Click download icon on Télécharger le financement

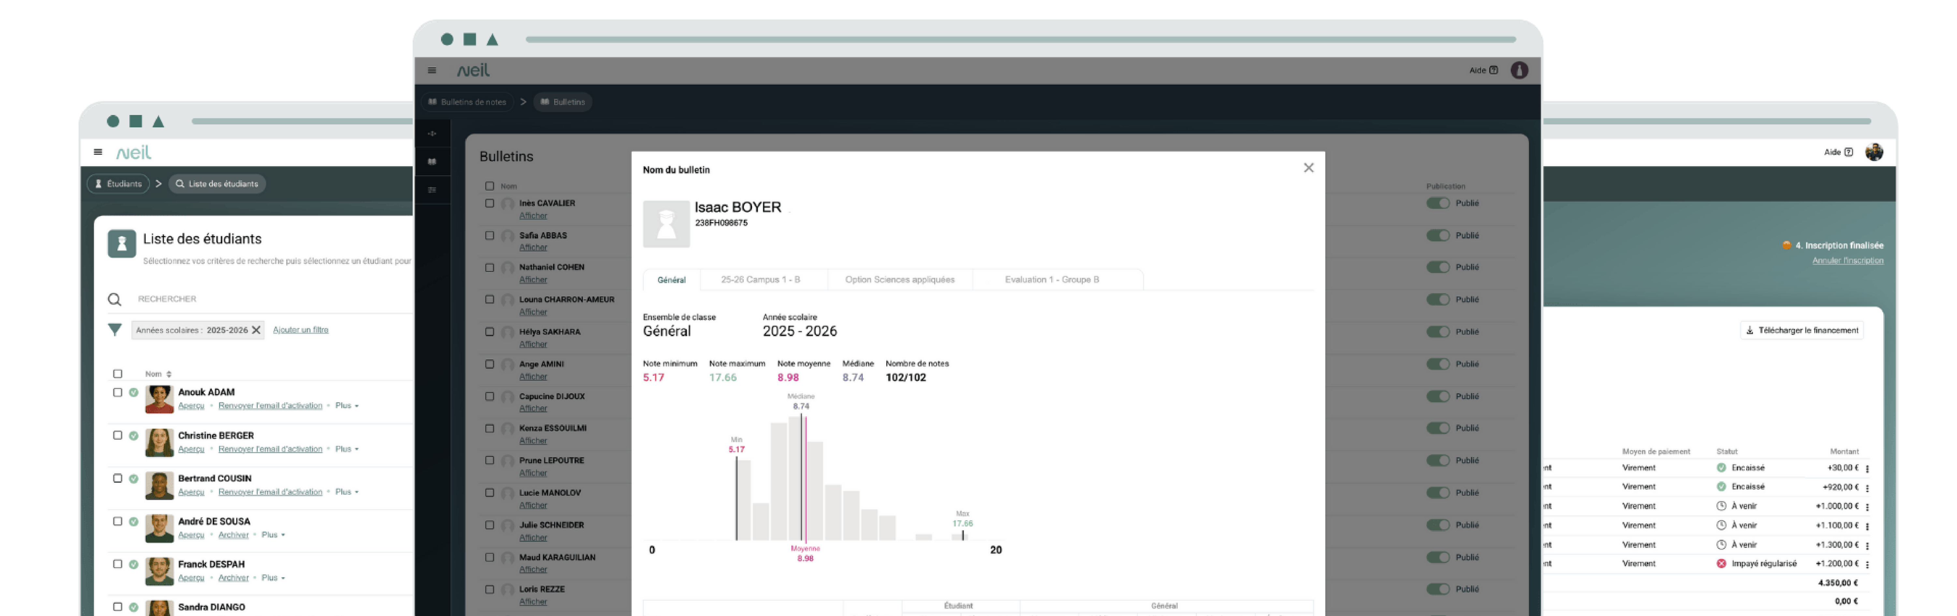1750,330
